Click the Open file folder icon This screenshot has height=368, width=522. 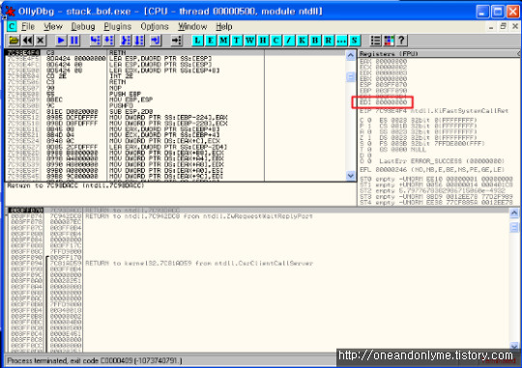(14, 41)
